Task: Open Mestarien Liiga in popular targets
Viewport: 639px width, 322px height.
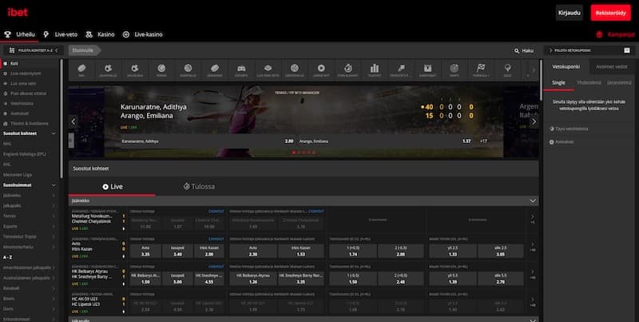Action: tap(18, 174)
